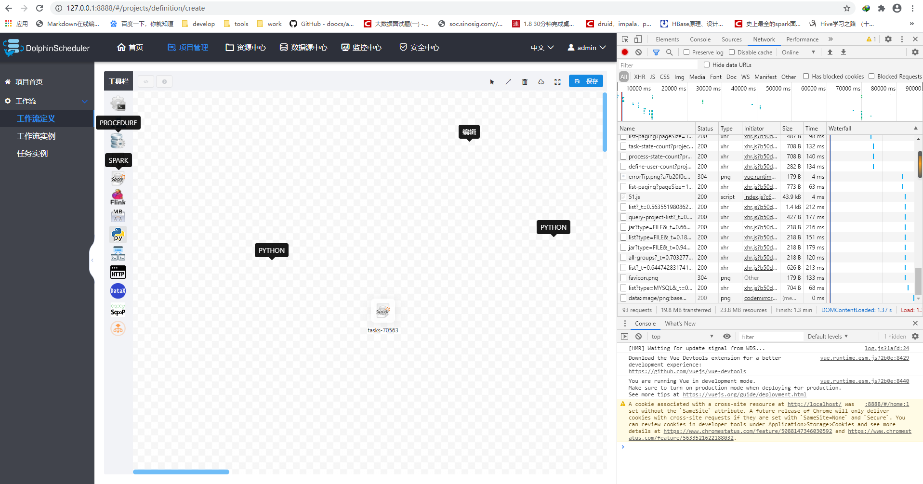Activate the pointer drag tool
The height and width of the screenshot is (484, 923).
(x=492, y=82)
